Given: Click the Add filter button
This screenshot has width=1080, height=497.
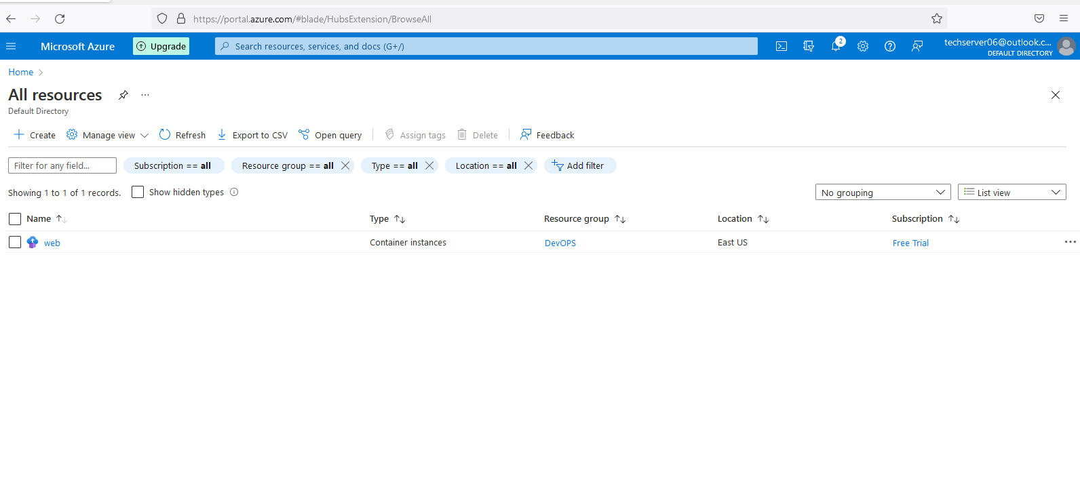Looking at the screenshot, I should click(580, 165).
